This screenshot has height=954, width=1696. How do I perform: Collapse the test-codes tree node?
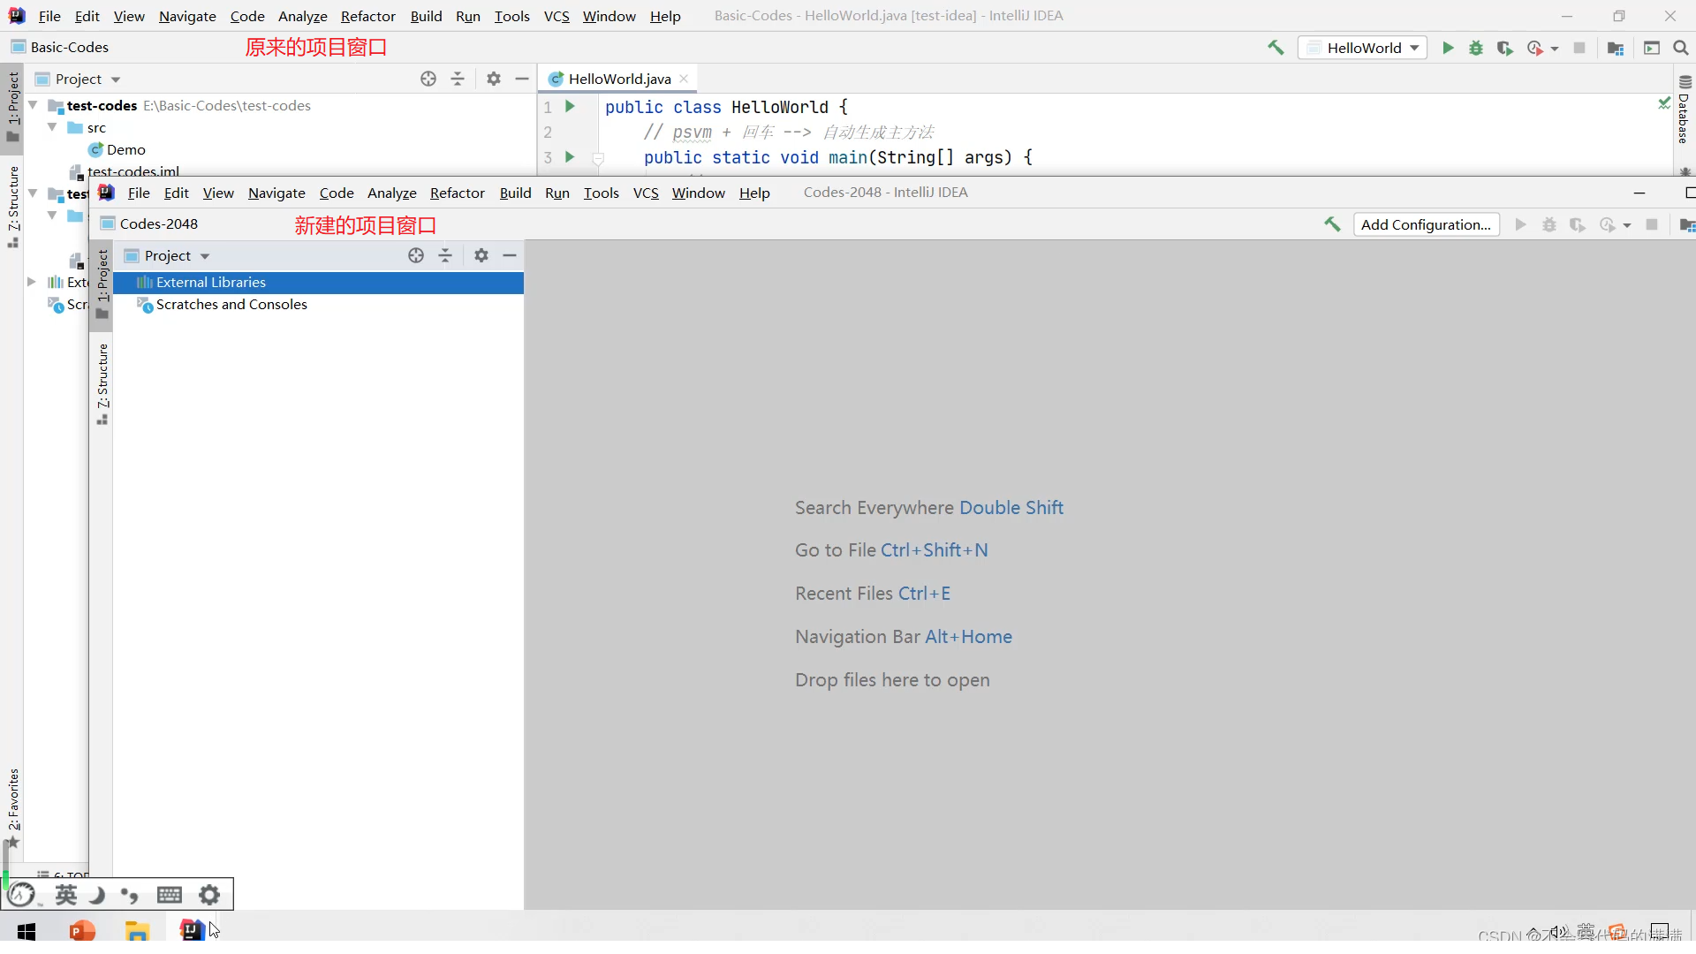pos(33,105)
